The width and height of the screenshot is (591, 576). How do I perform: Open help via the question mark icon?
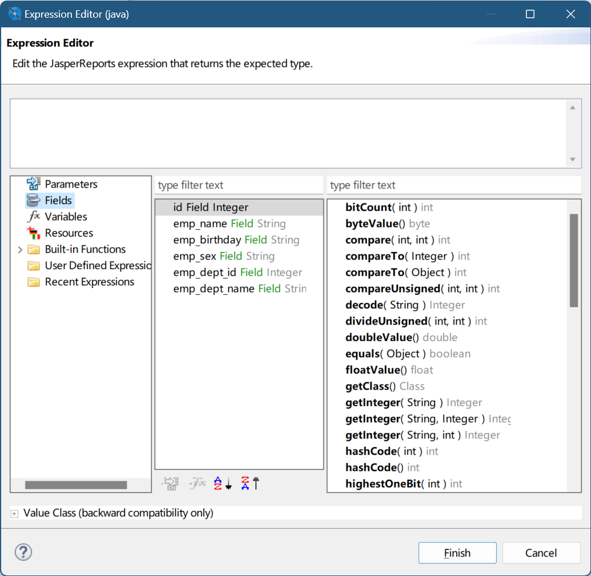click(23, 552)
